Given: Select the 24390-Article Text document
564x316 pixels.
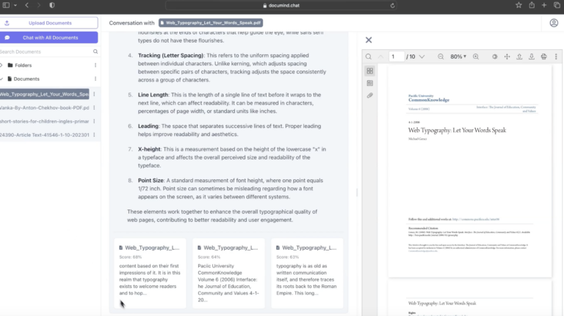Looking at the screenshot, I should 44,135.
